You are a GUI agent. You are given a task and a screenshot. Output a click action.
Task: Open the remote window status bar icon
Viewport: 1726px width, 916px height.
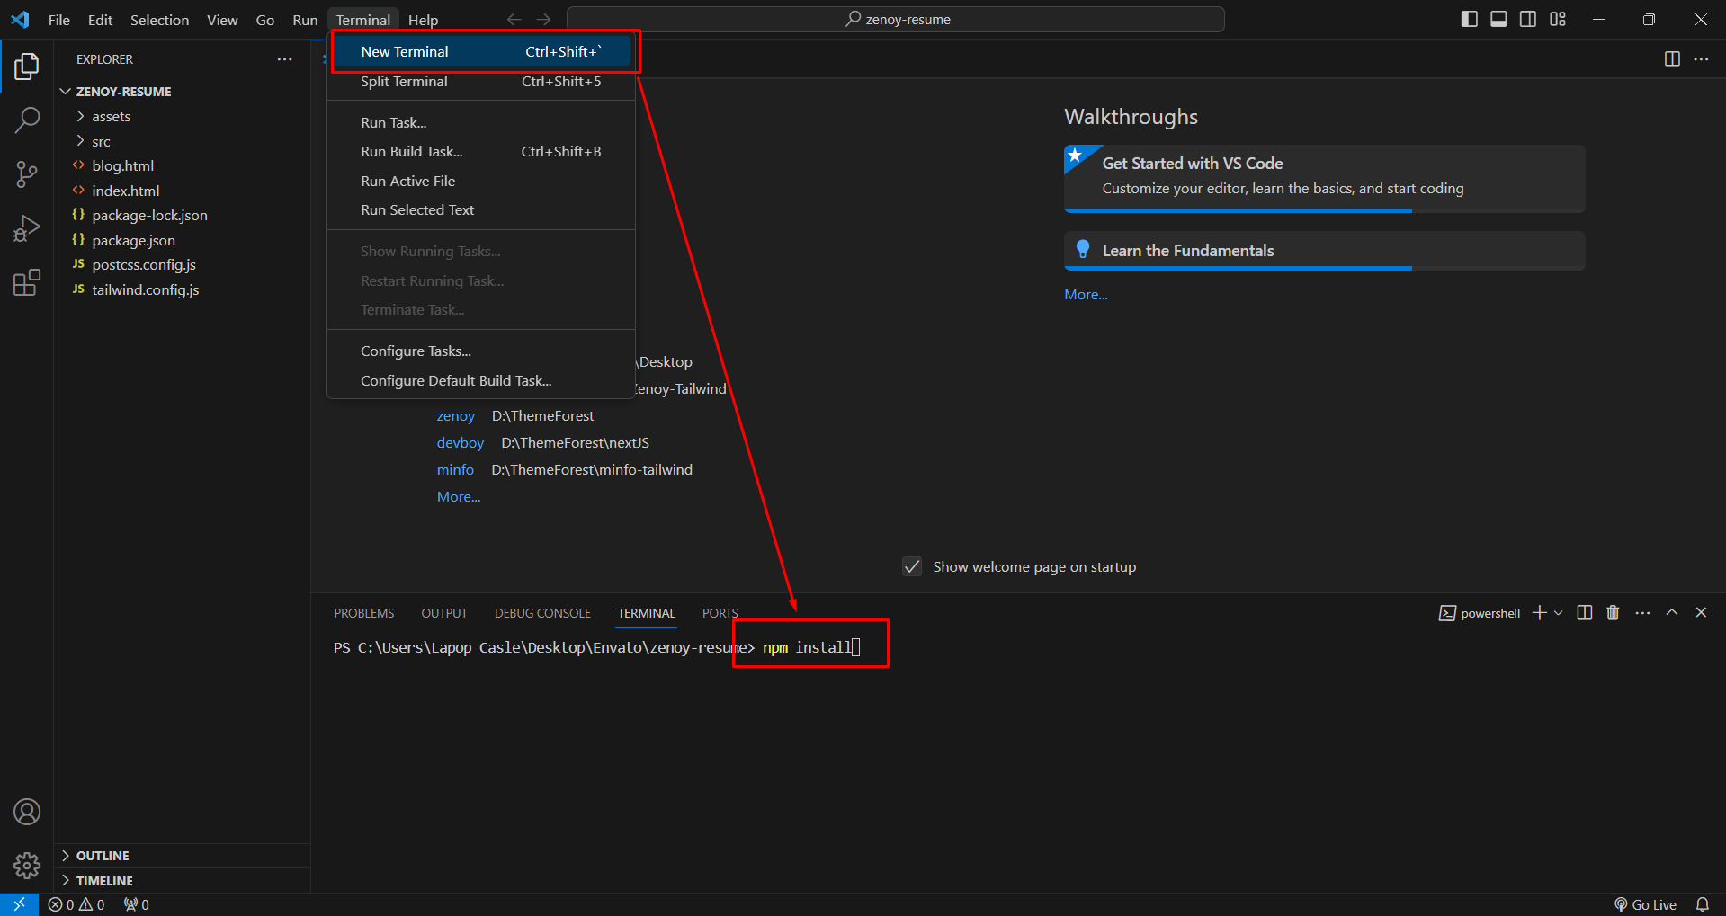(x=19, y=904)
